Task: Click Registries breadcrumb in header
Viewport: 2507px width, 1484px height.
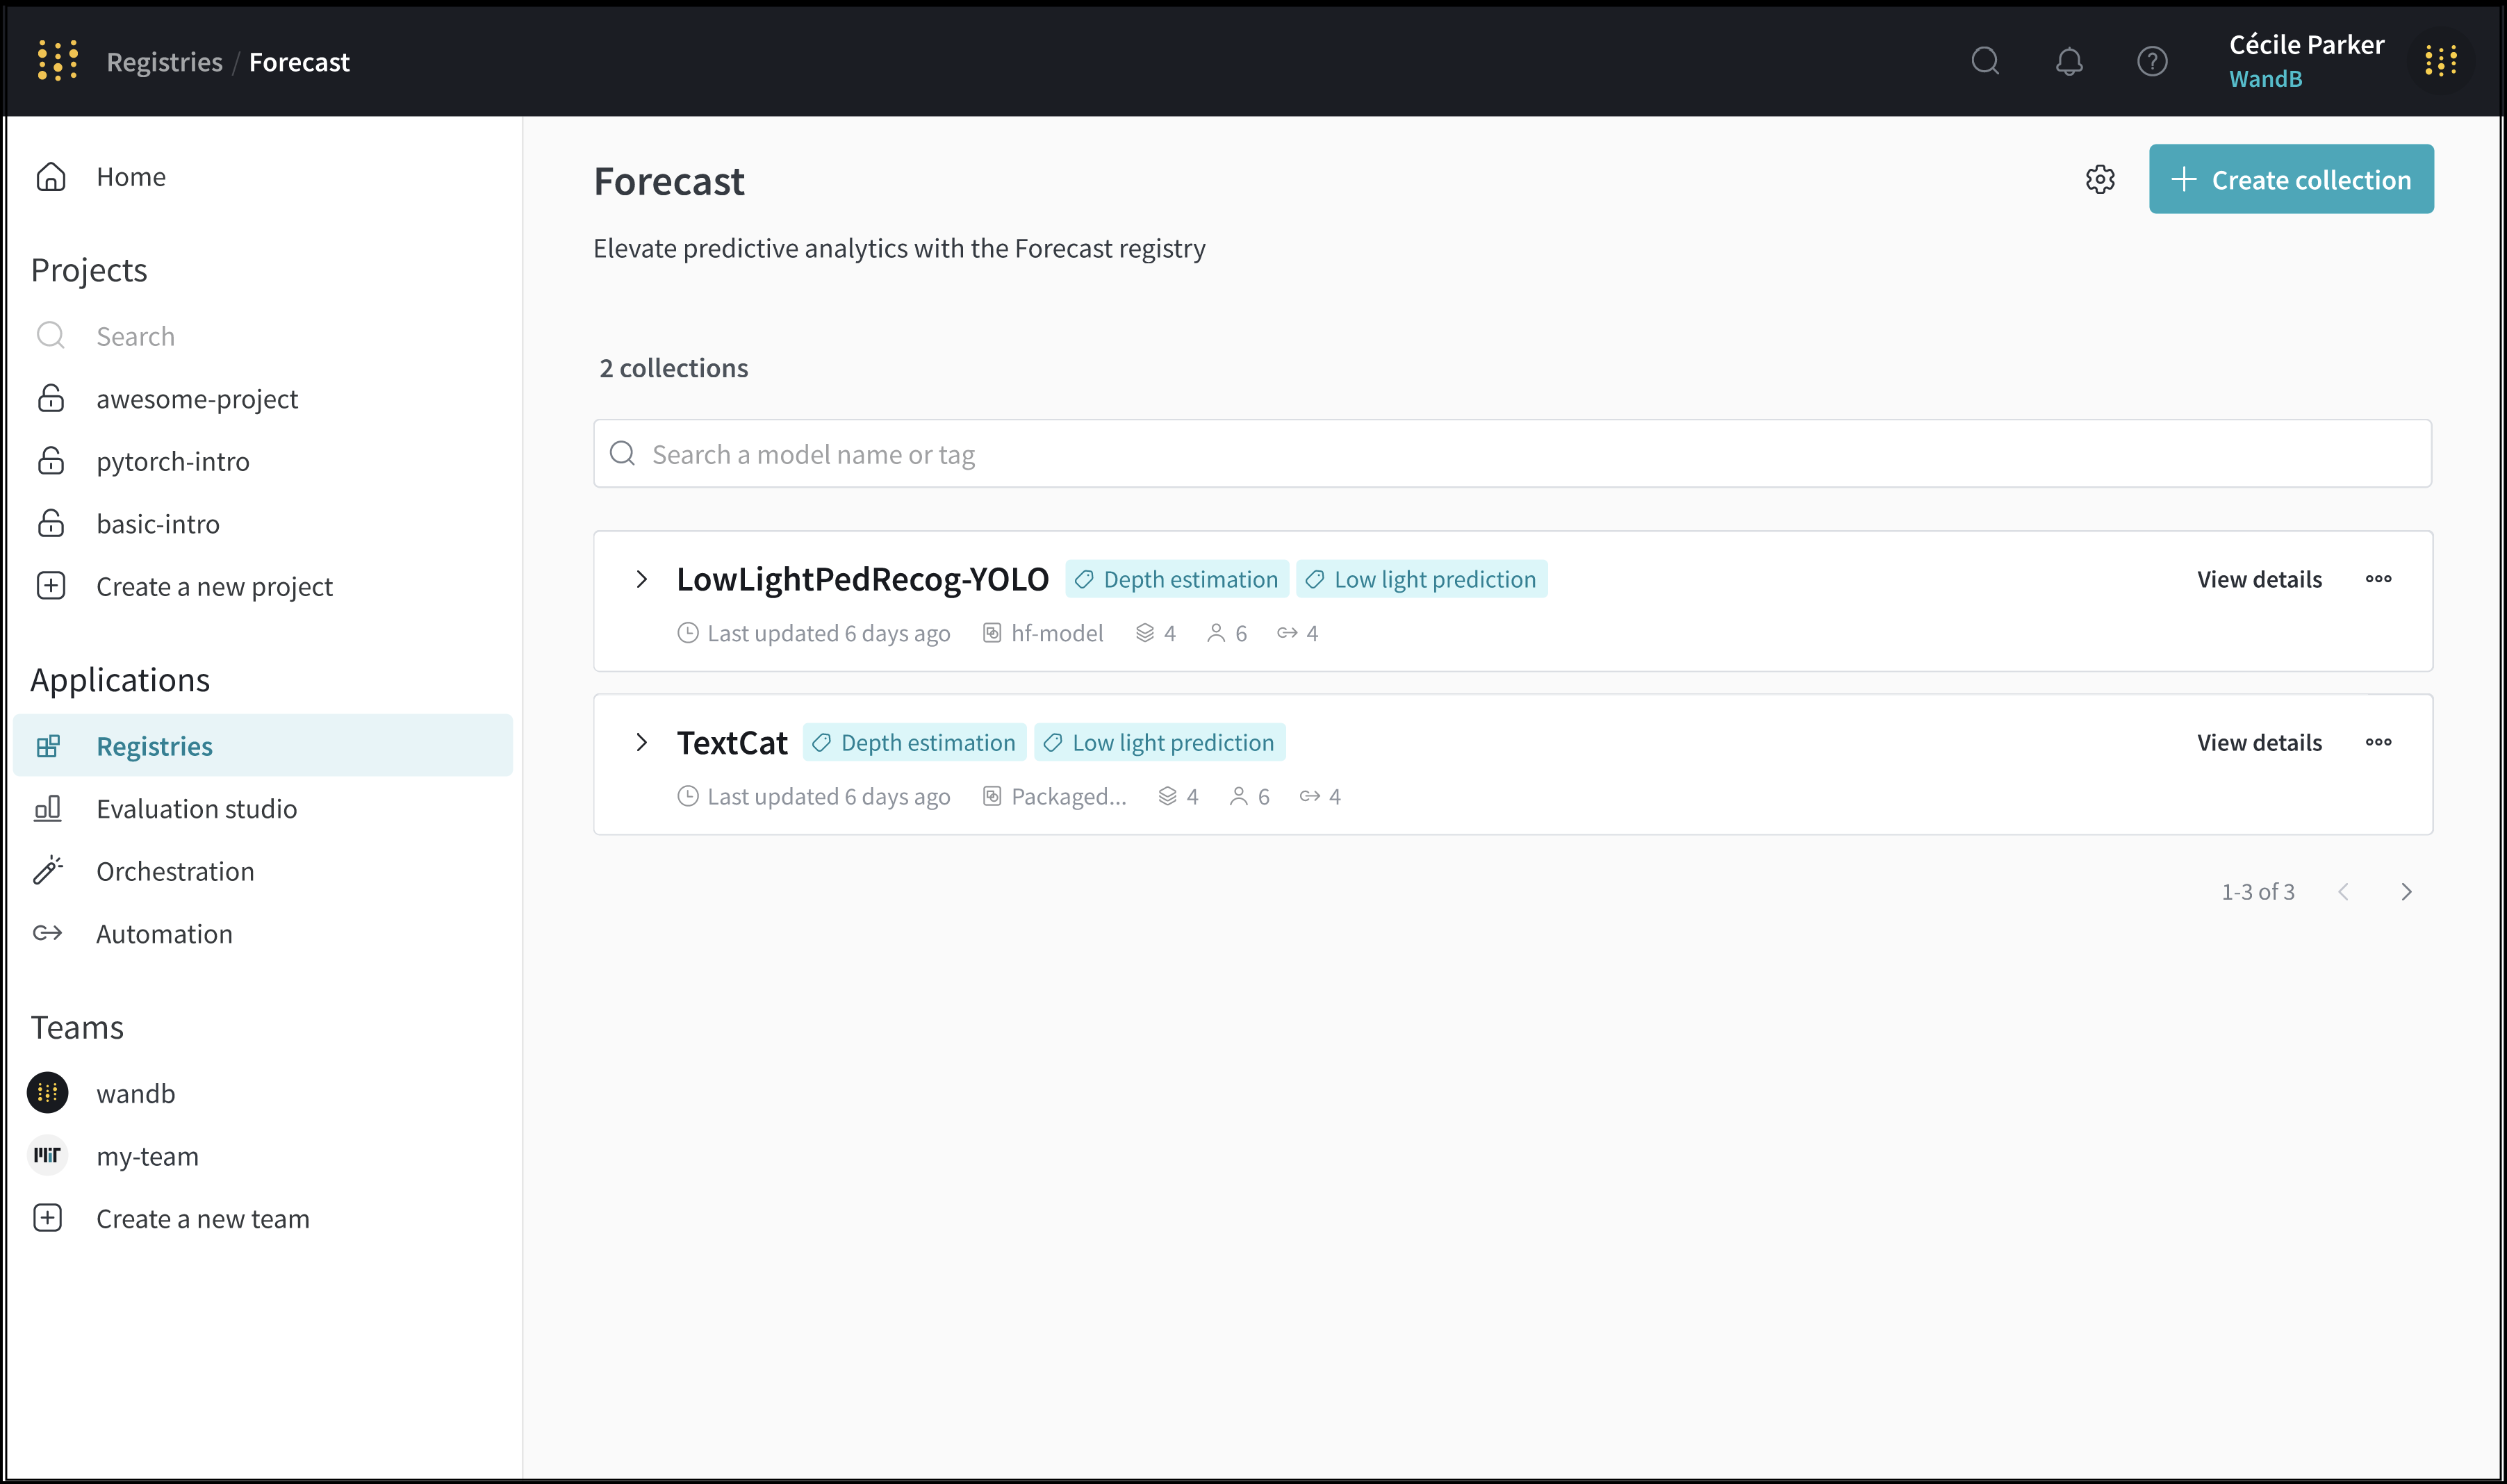Action: coord(164,62)
